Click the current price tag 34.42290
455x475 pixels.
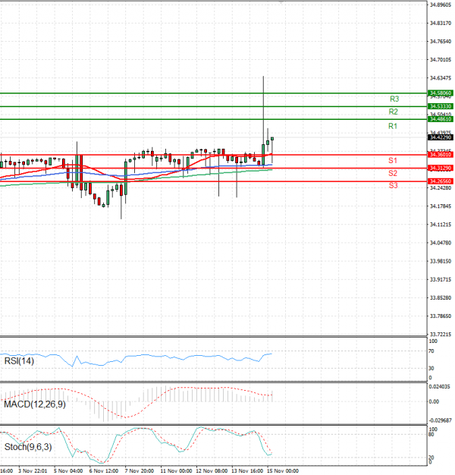point(441,137)
